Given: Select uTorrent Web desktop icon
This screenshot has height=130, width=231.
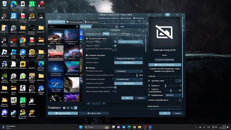Looking at the screenshot, I should pos(23,77).
